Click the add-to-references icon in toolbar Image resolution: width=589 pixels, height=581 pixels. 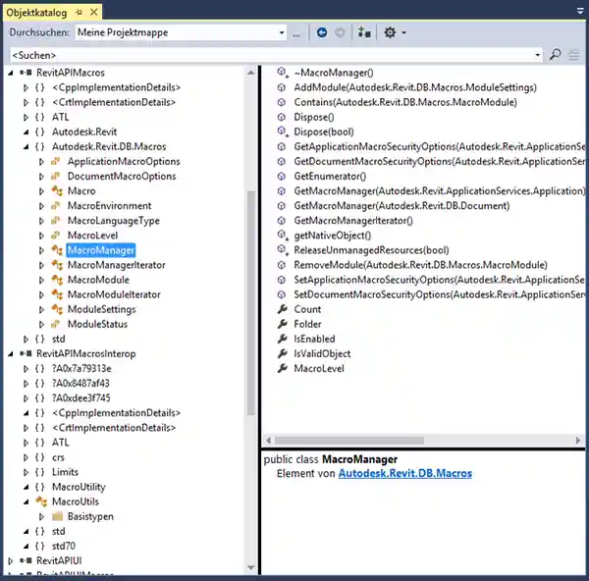click(x=364, y=32)
